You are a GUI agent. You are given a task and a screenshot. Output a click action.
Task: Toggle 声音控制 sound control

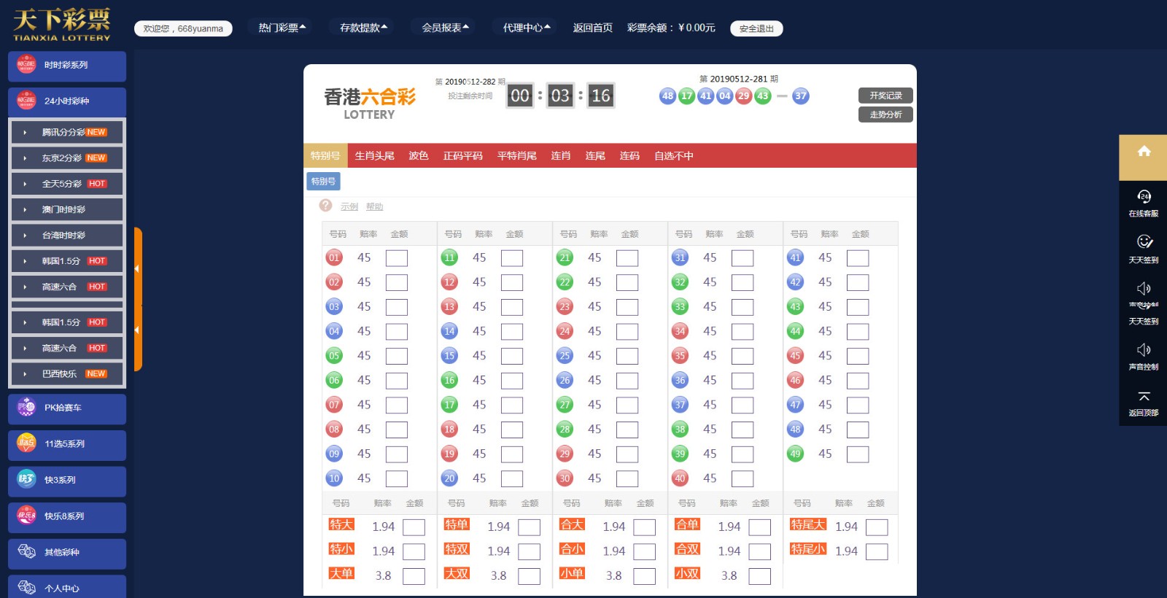tap(1144, 356)
